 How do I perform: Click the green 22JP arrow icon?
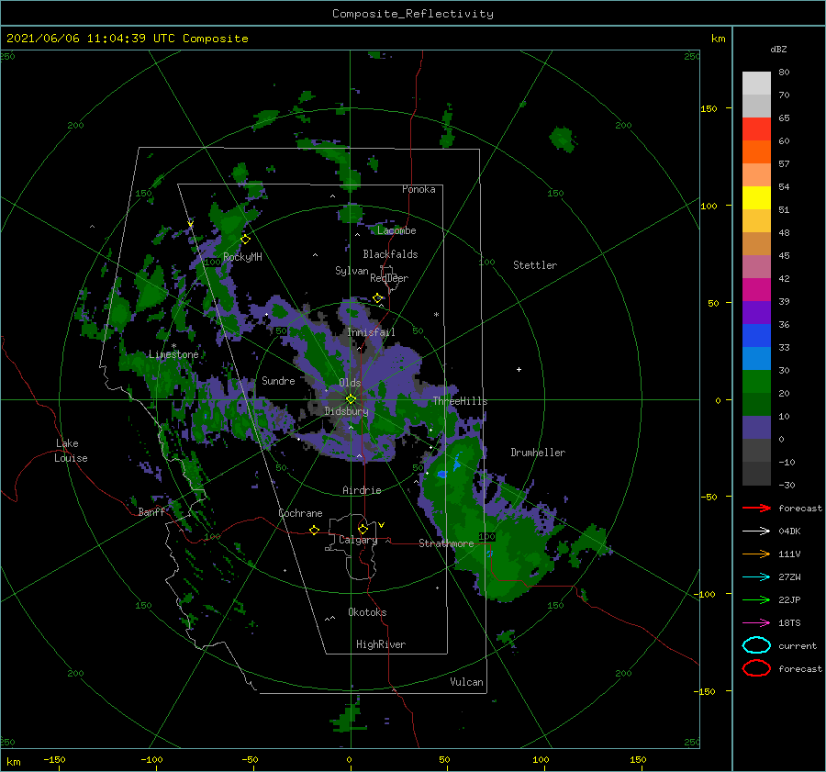tap(756, 599)
